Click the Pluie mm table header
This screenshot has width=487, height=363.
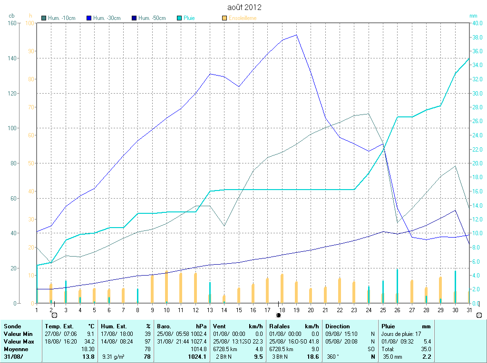(406, 326)
